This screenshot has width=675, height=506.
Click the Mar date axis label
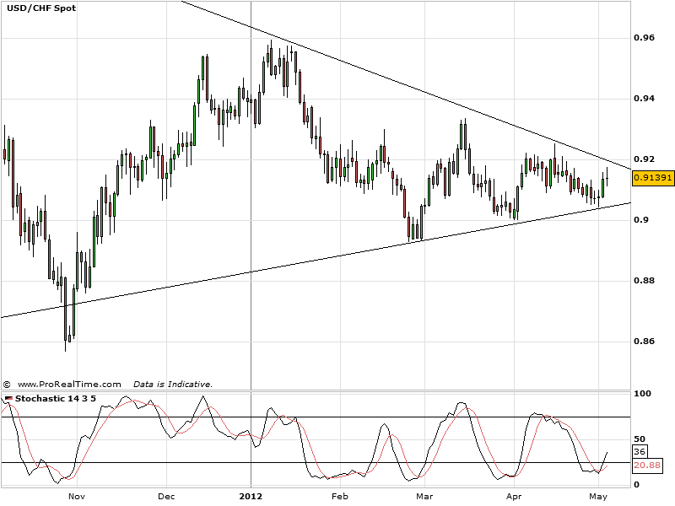[x=424, y=497]
